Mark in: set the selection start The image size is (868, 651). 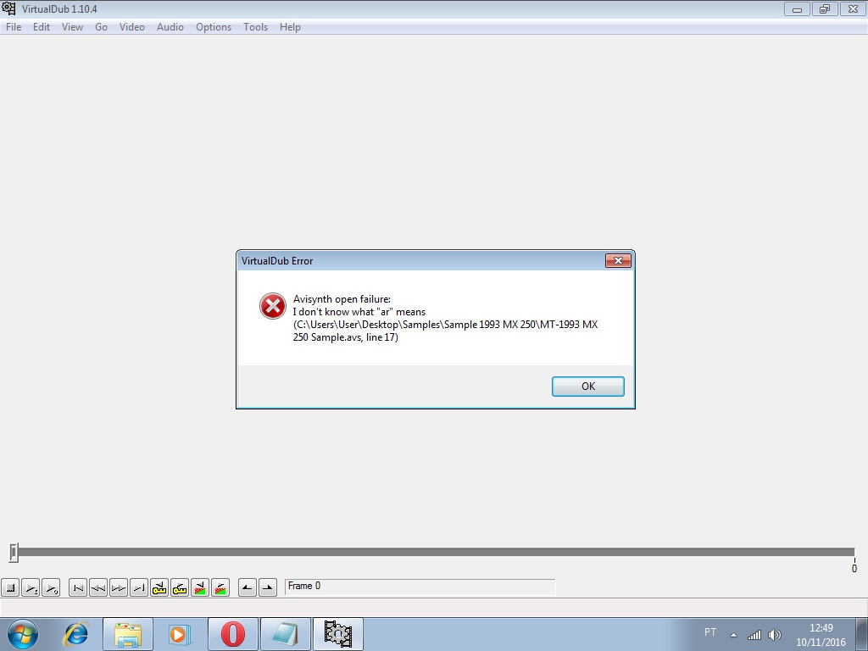coord(248,587)
